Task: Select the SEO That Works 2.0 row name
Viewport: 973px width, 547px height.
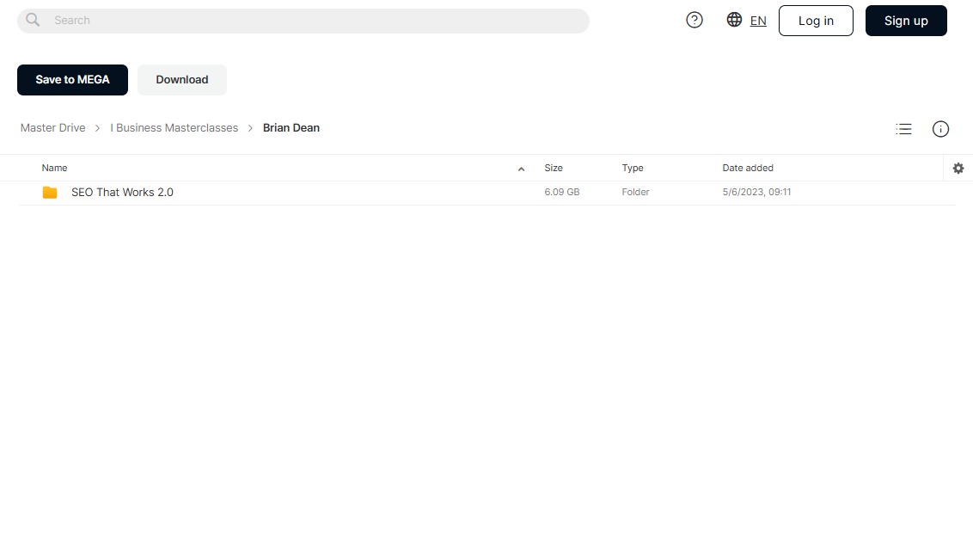Action: pyautogui.click(x=122, y=193)
